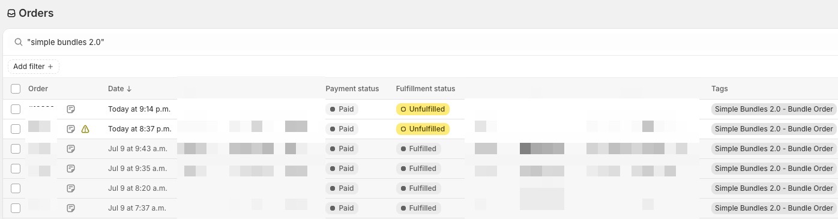Open note icon on Today 9:14 p.m. order
Viewport: 838px width, 219px height.
pyautogui.click(x=71, y=109)
